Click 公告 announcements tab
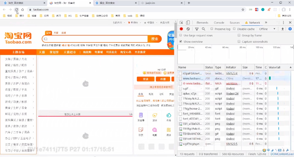The height and width of the screenshot is (157, 294). click(141, 94)
